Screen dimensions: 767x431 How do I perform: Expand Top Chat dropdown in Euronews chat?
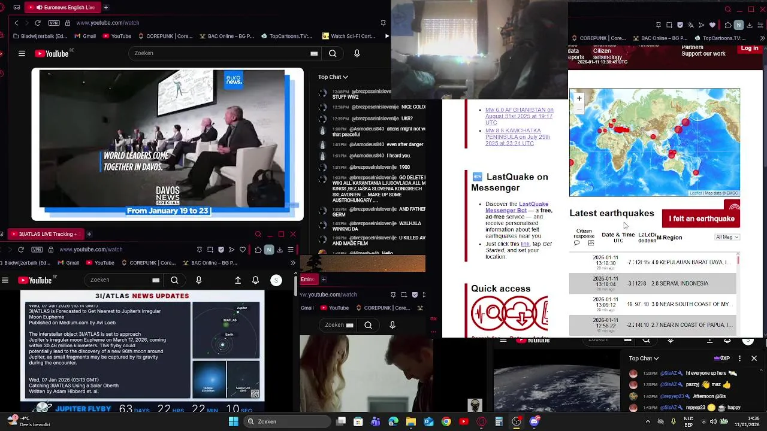pos(333,77)
